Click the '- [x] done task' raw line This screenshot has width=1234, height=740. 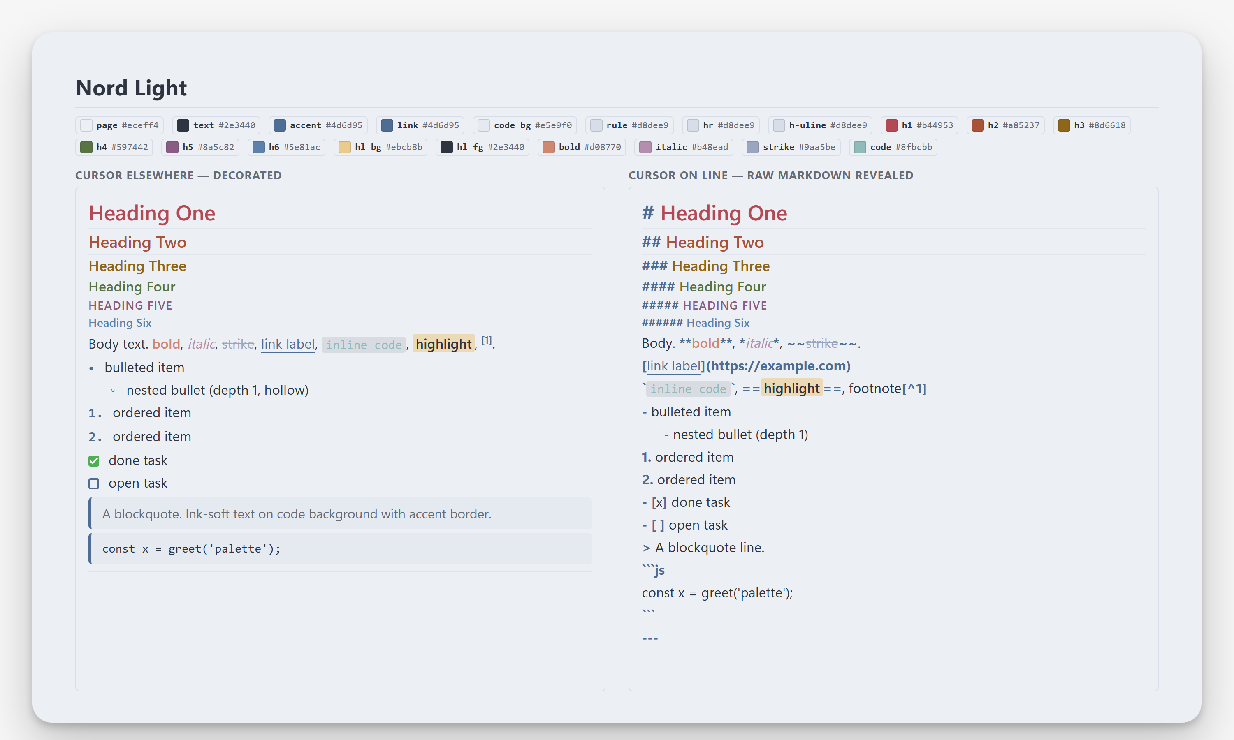[687, 503]
